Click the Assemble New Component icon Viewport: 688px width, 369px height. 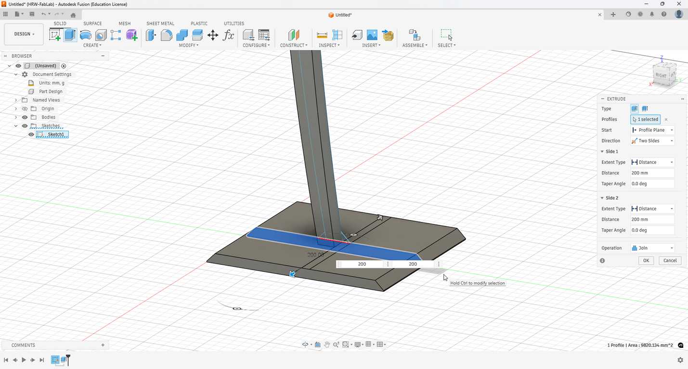coord(414,35)
